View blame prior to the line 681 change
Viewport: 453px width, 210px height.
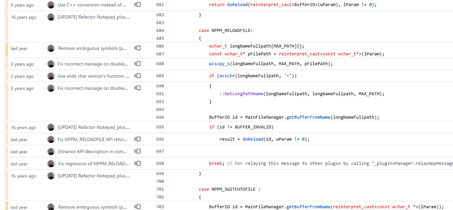(x=138, y=5)
